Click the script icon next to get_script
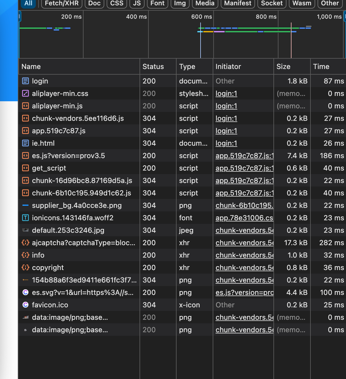This screenshot has width=346, height=379. [x=25, y=168]
